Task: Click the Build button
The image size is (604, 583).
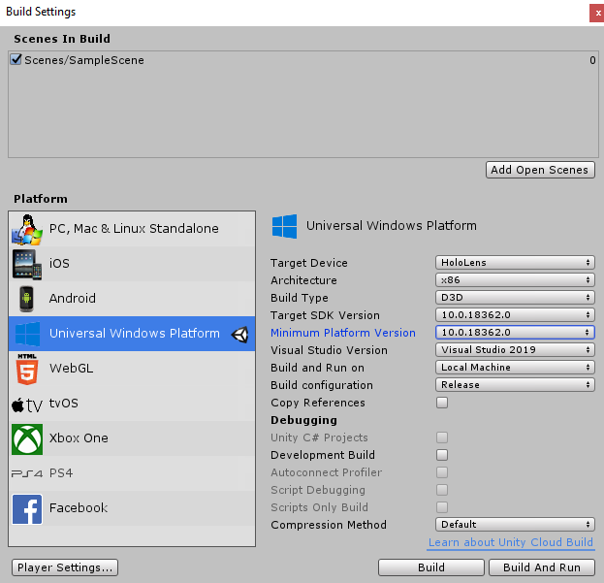Action: pyautogui.click(x=431, y=567)
